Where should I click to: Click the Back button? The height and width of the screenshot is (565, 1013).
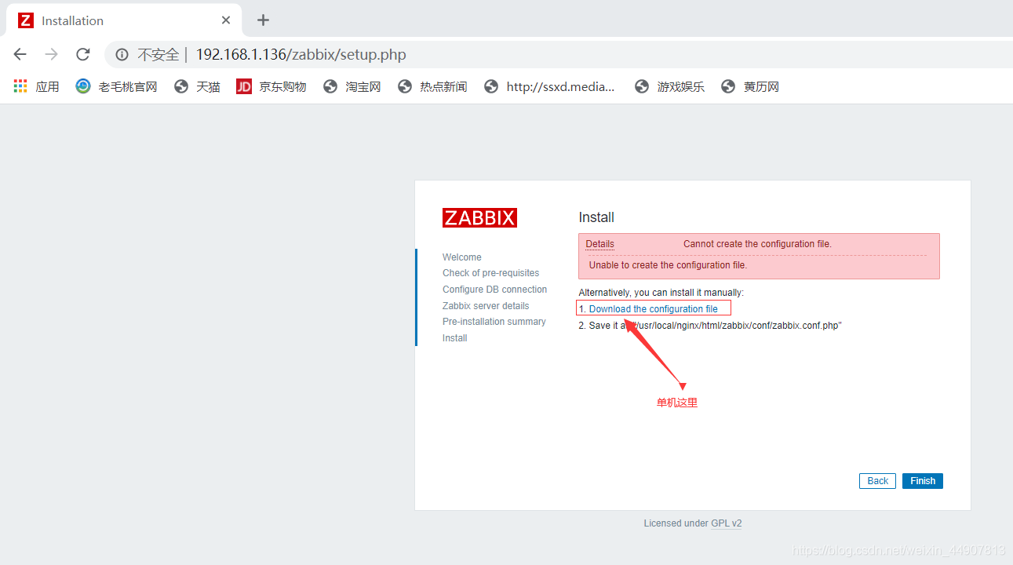point(878,481)
